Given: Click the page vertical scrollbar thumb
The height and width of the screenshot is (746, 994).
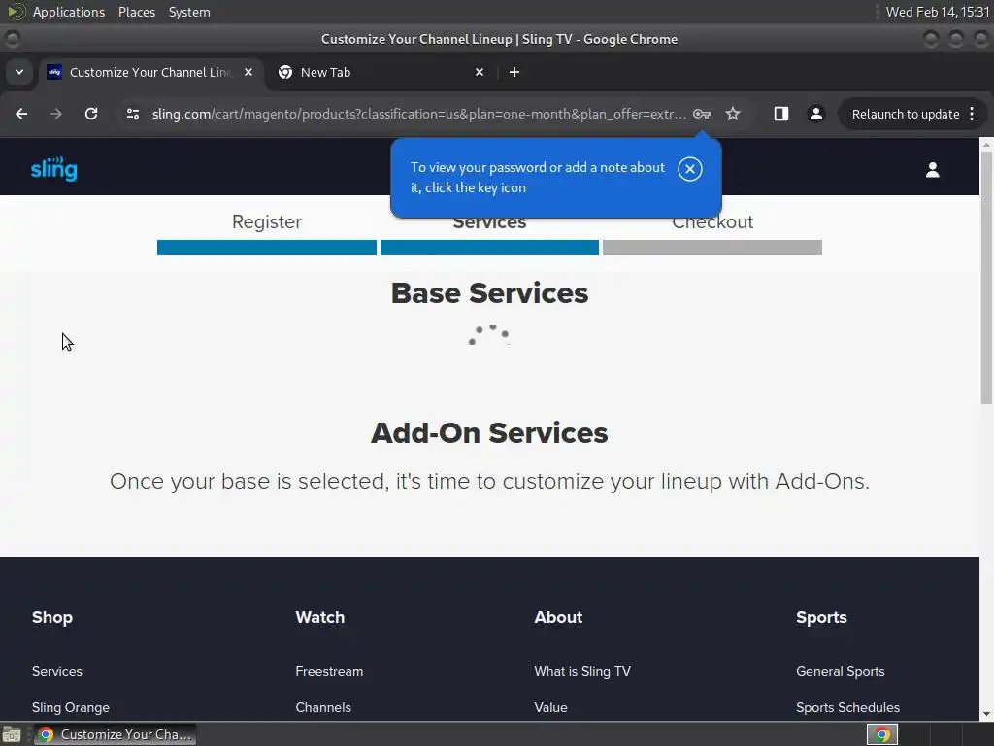Looking at the screenshot, I should 986,277.
